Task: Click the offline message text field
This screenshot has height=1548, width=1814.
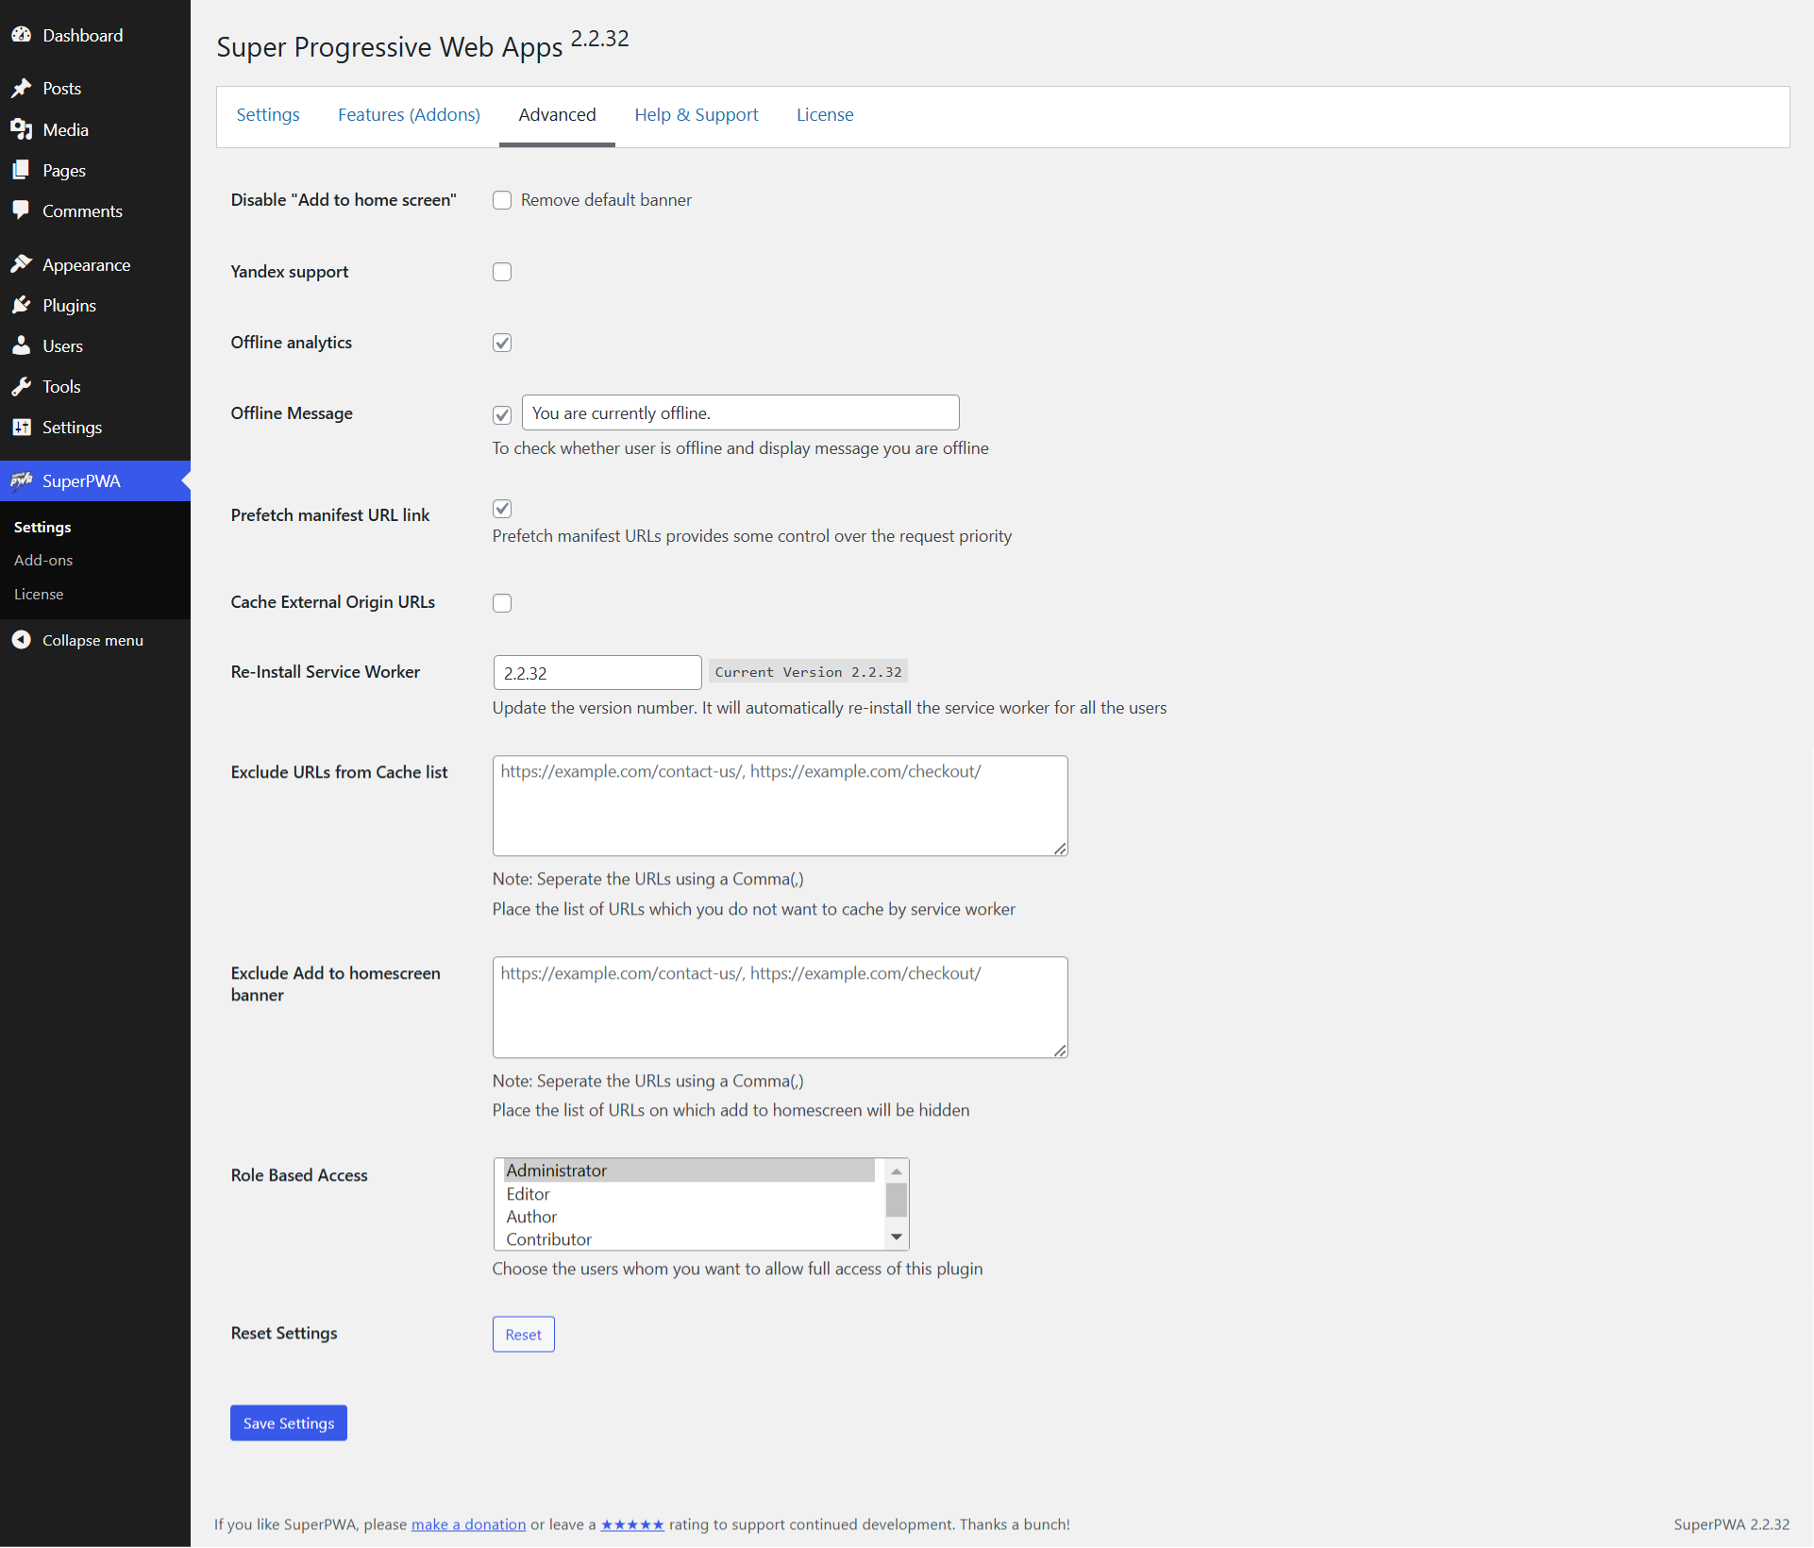Action: click(x=741, y=412)
